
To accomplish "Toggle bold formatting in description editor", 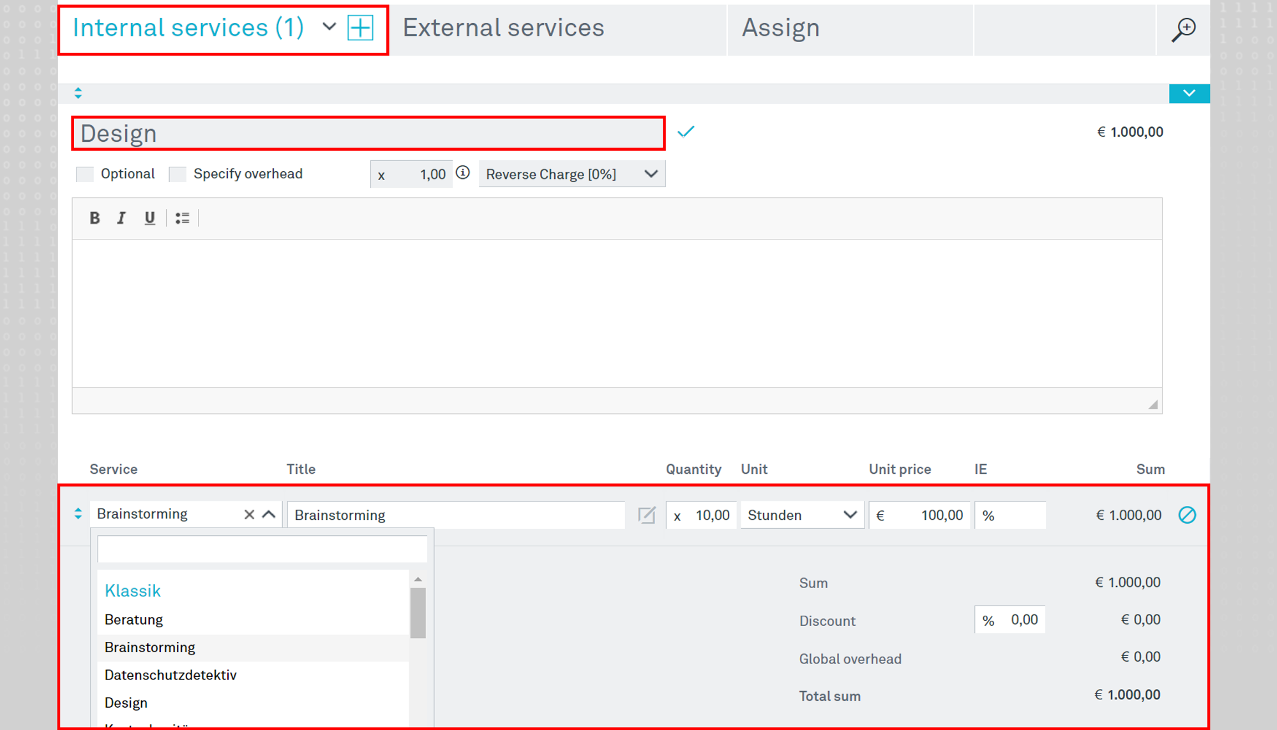I will (94, 218).
